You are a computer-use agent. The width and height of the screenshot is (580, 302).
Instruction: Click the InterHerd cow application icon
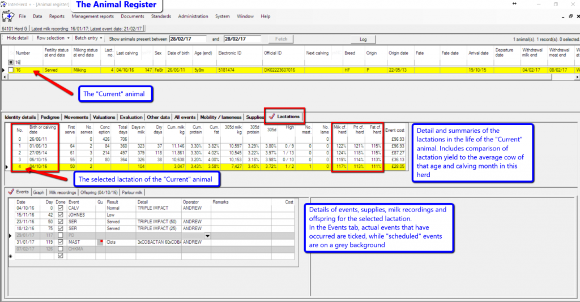point(8,16)
